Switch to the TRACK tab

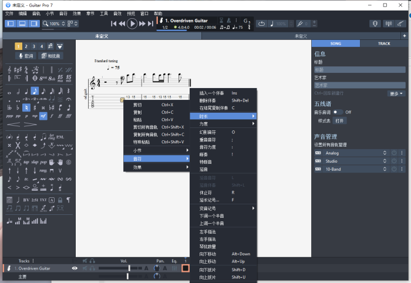tap(383, 43)
